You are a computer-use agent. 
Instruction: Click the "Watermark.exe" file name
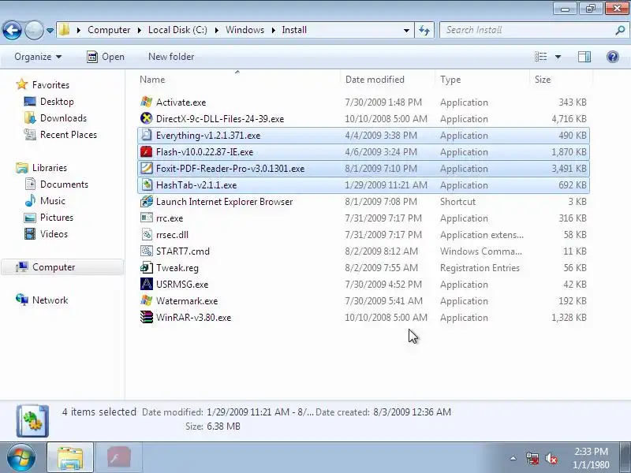point(187,301)
